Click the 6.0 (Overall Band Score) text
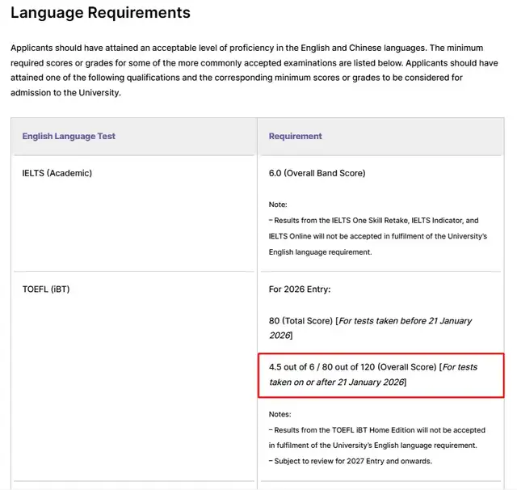The width and height of the screenshot is (517, 490). [x=317, y=173]
